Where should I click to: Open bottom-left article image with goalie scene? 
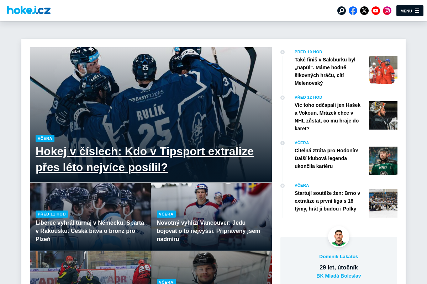click(x=90, y=268)
